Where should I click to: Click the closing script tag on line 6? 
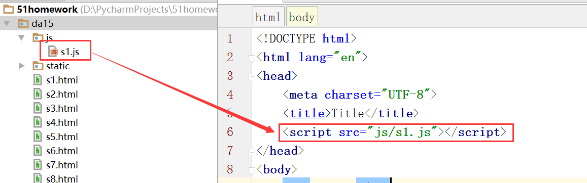[x=476, y=132]
